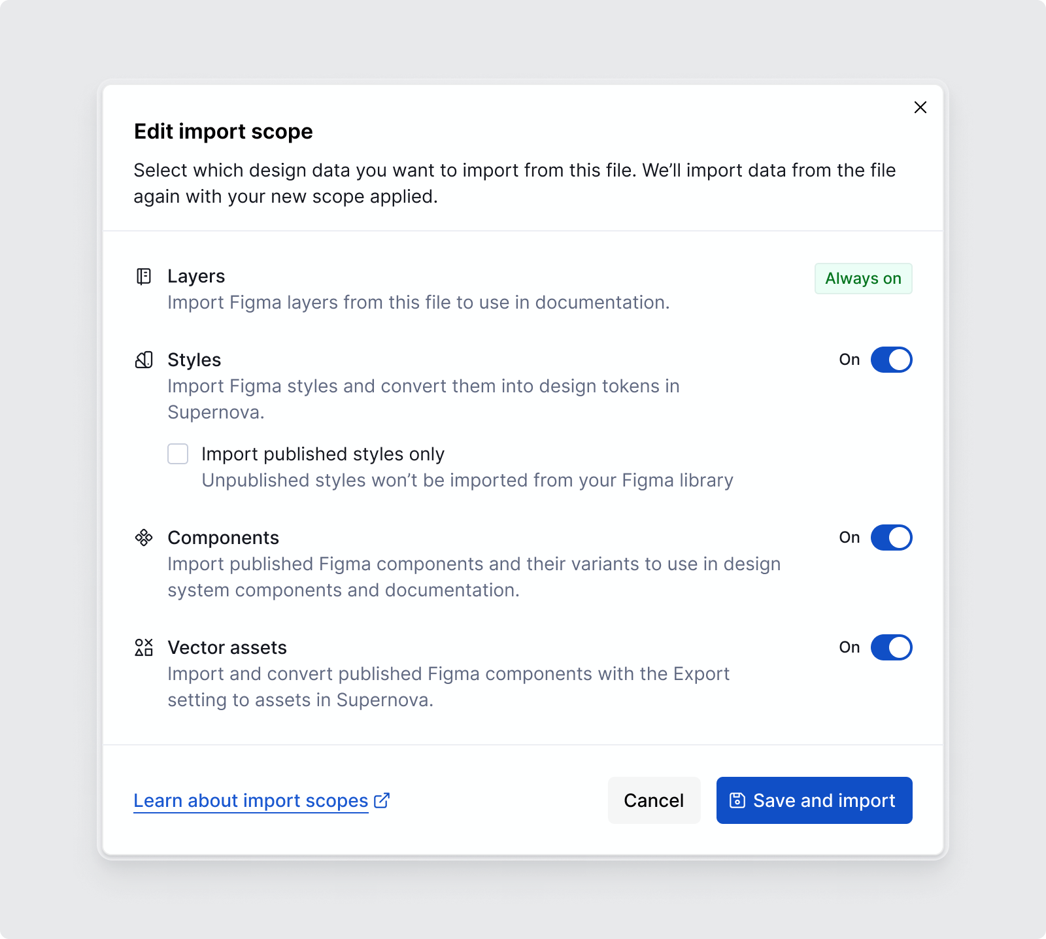Click the external link icon beside Learn link
This screenshot has width=1046, height=939.
coord(382,800)
